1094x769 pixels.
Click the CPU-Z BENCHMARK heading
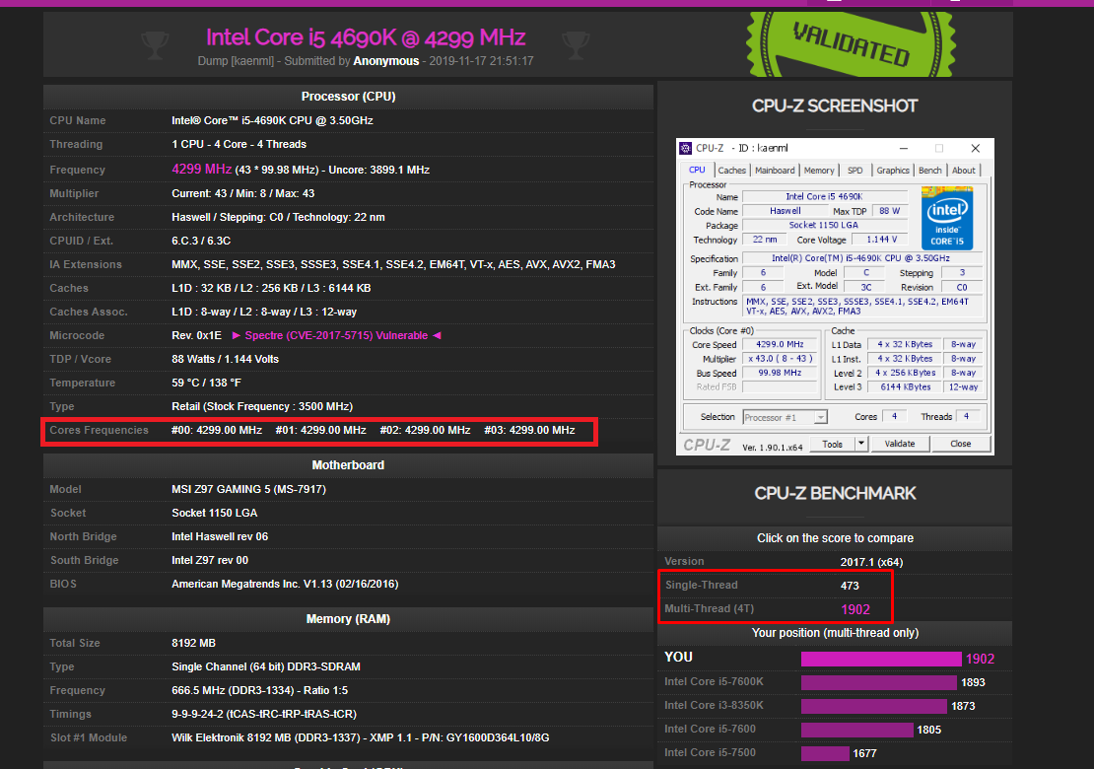(835, 493)
